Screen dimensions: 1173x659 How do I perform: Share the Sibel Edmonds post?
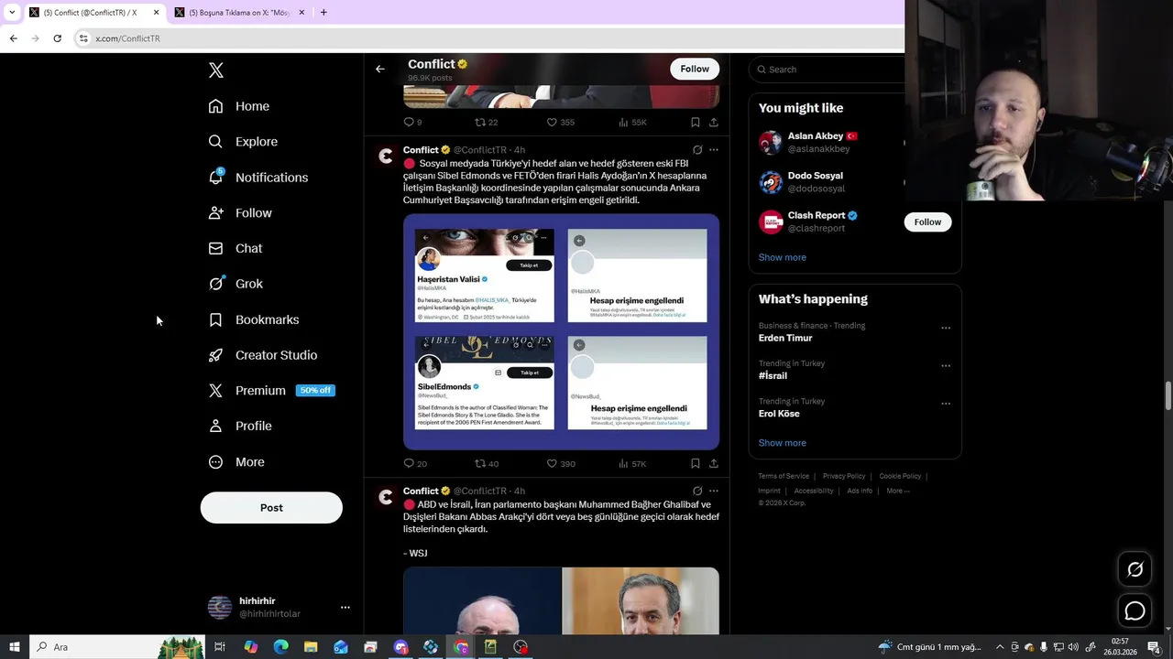(714, 464)
